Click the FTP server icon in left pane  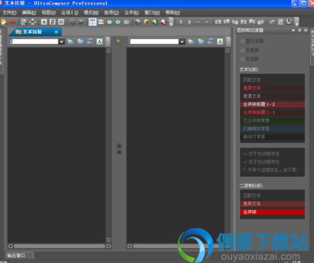(90, 41)
